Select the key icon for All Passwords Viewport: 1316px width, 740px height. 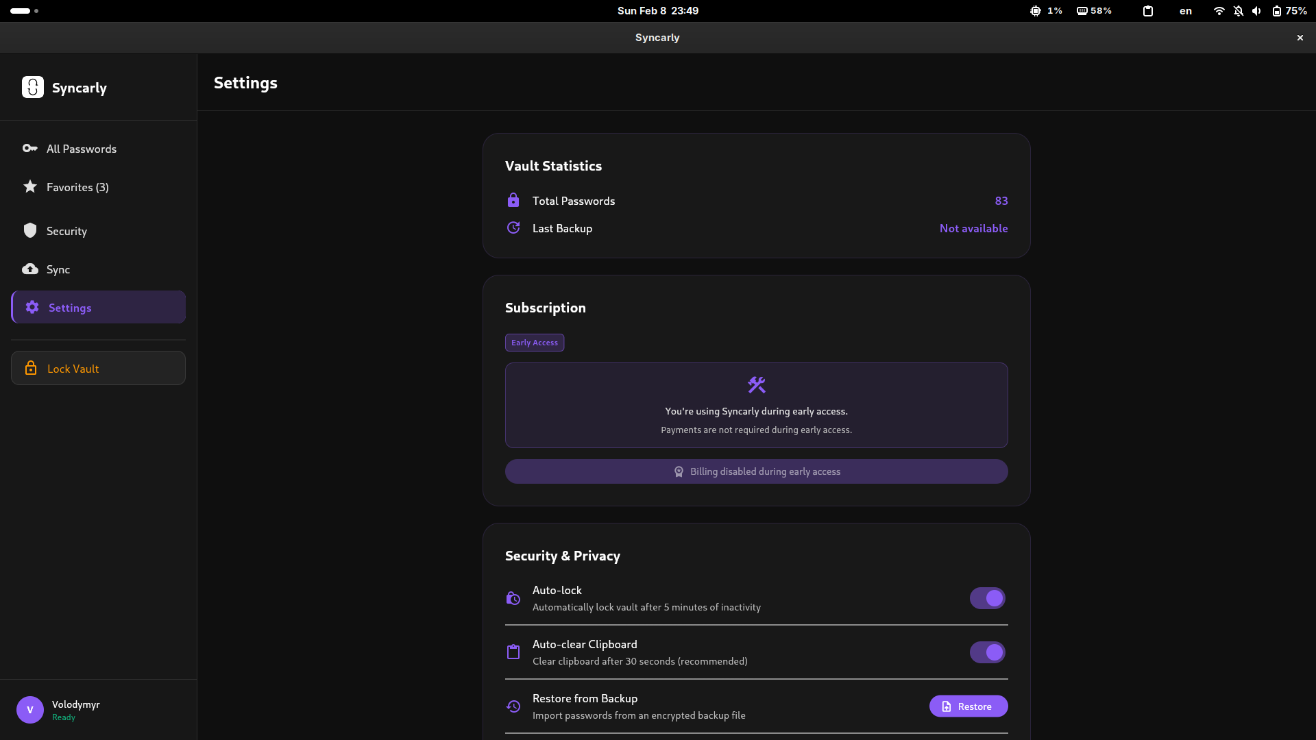(29, 148)
